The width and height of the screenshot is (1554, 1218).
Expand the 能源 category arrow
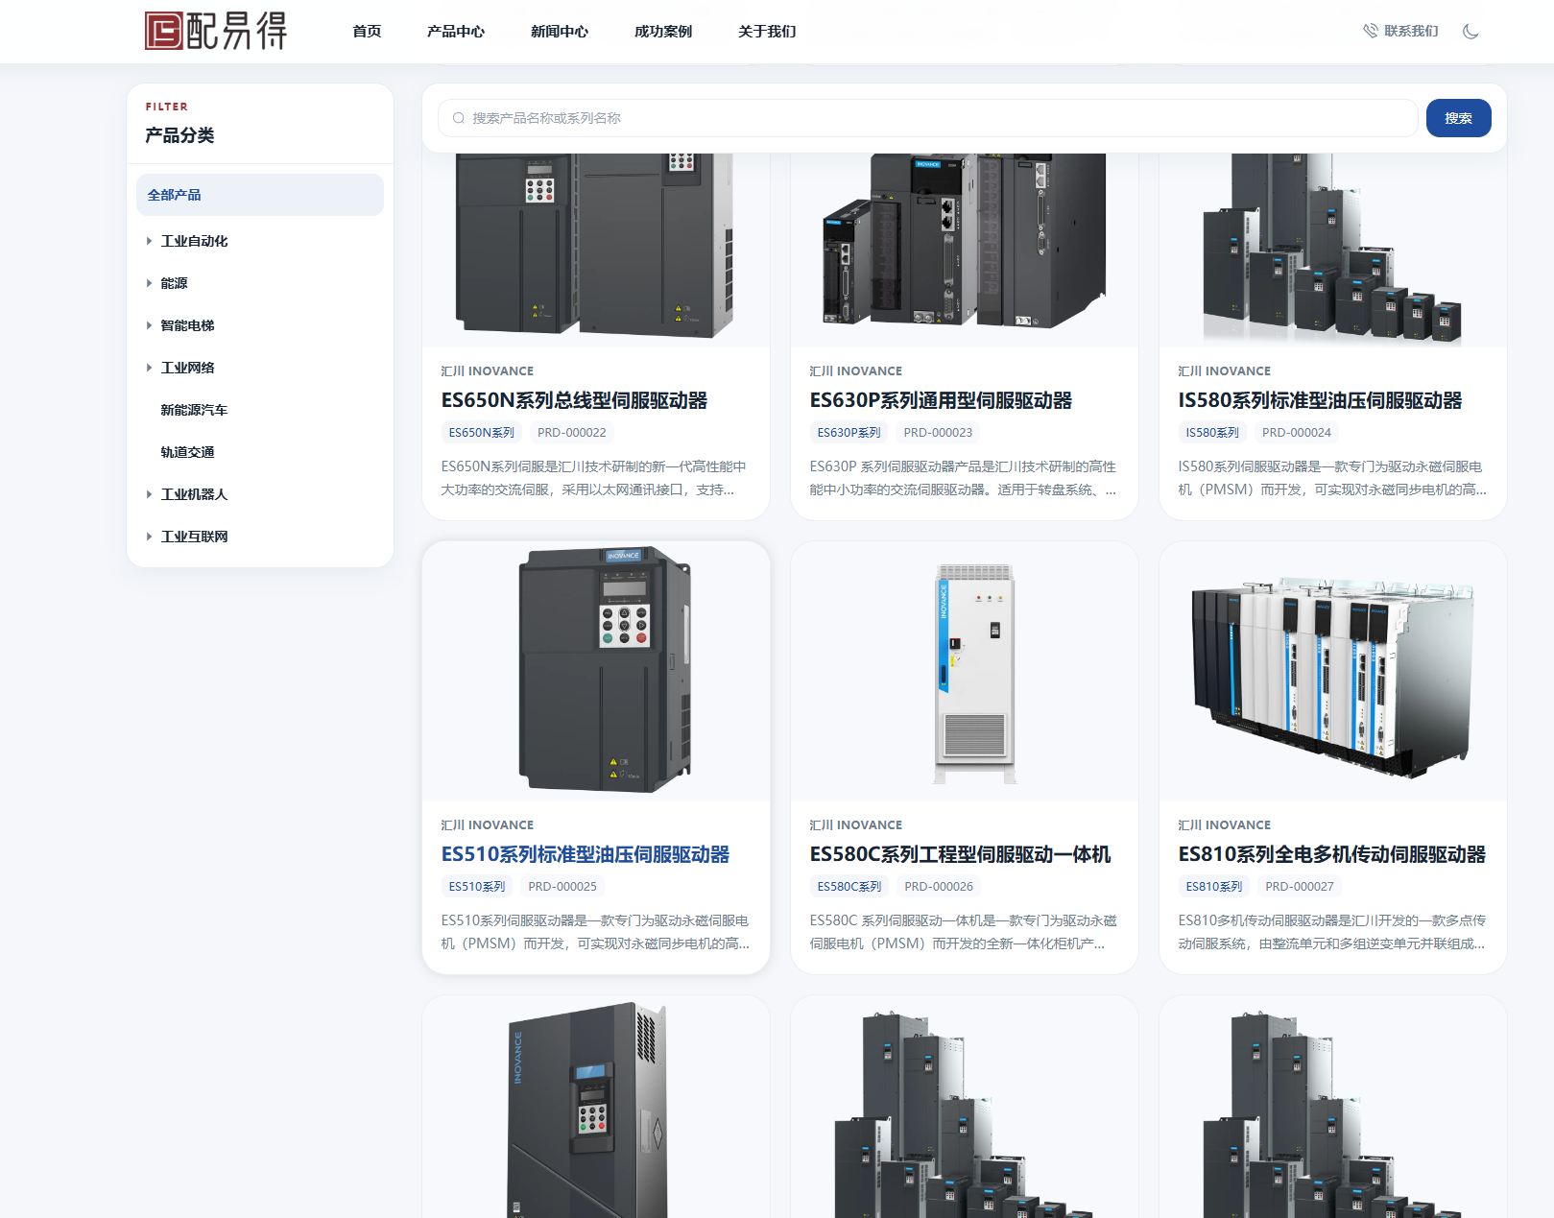[149, 283]
